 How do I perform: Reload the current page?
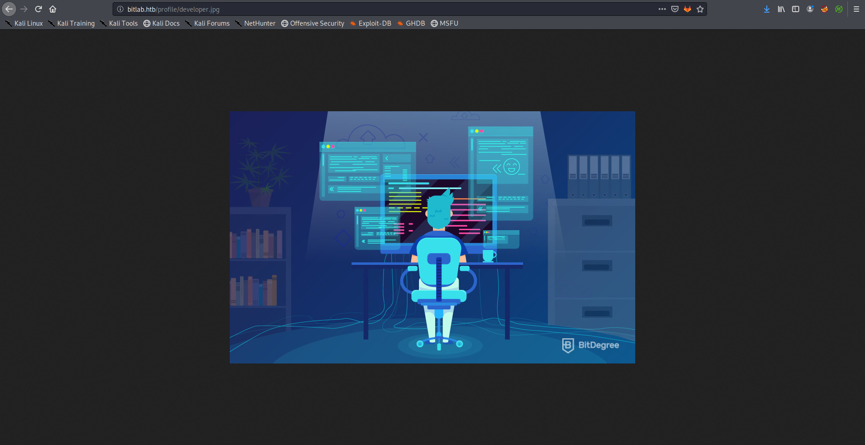click(38, 9)
